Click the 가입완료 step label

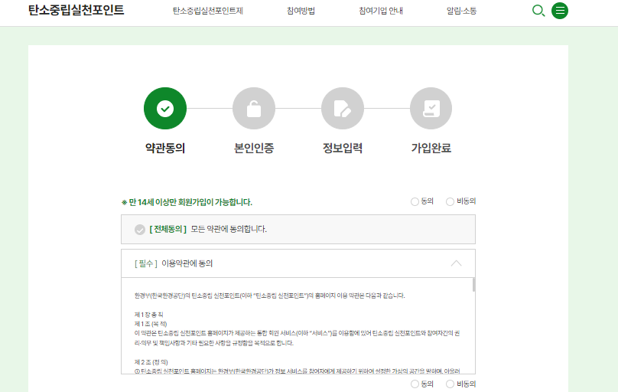pos(431,149)
